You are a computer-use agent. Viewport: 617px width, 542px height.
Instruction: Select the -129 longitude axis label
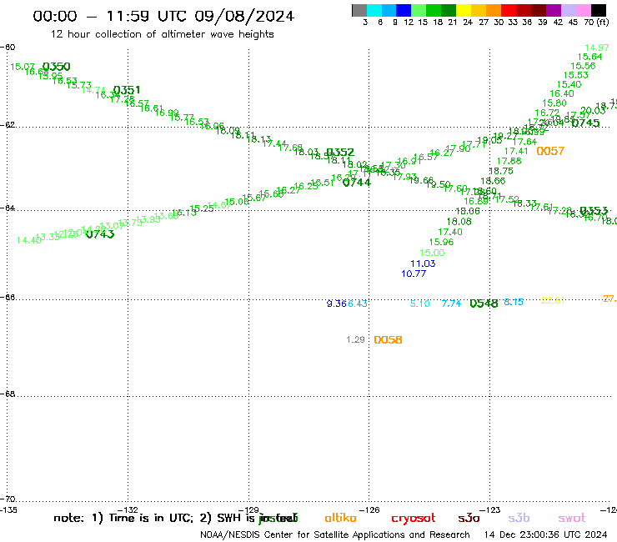(x=248, y=510)
